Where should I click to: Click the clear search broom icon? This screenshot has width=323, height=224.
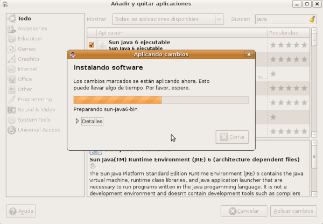click(312, 19)
